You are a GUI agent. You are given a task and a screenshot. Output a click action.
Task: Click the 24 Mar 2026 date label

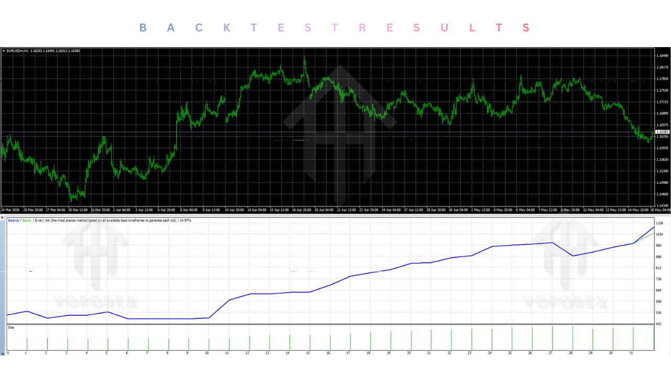pyautogui.click(x=10, y=210)
